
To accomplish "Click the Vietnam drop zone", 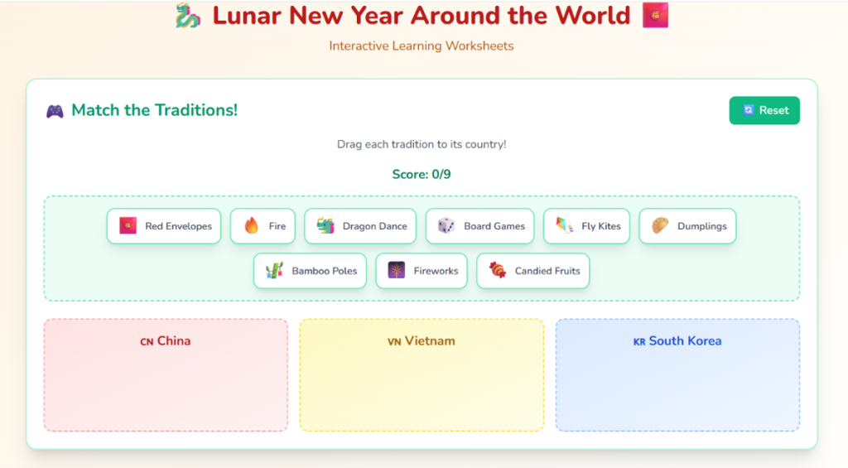I will 422,375.
